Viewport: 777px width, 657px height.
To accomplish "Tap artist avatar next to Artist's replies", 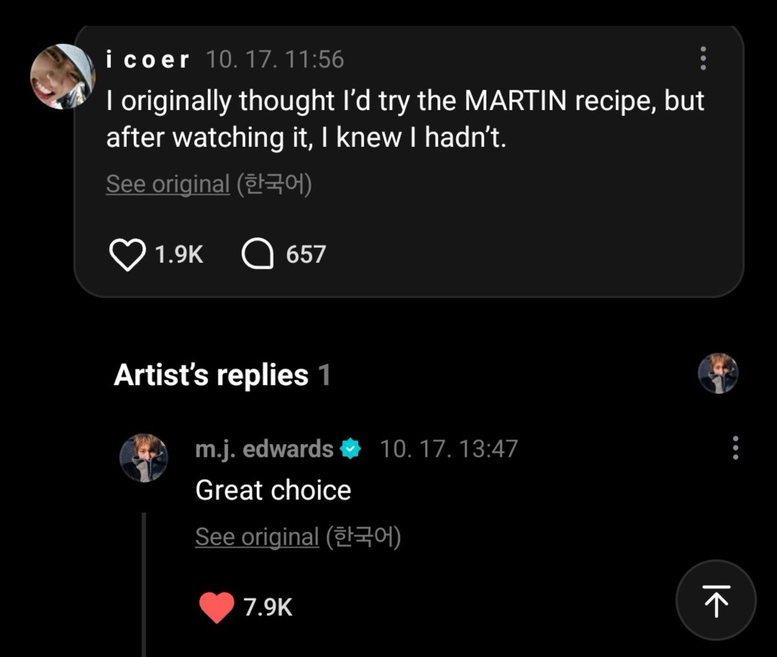I will coord(718,373).
